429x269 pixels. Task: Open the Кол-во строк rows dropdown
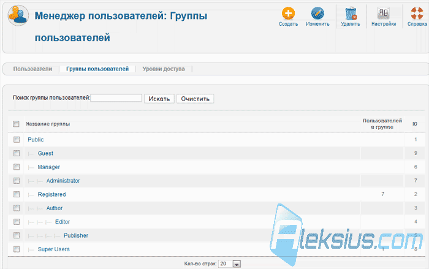(x=229, y=264)
